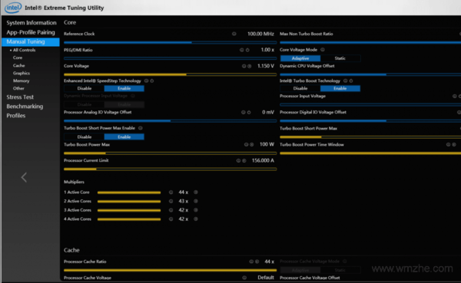Open the Benchmarking section
Screen dimensions: 461x283
pos(25,107)
